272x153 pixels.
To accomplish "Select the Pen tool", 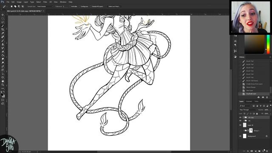I will 3,66.
